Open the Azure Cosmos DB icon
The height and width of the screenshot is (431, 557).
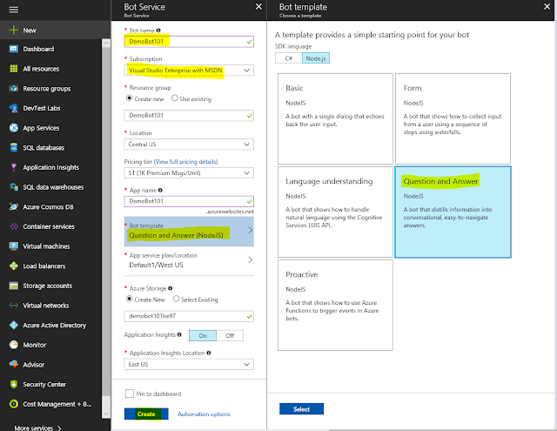14,207
